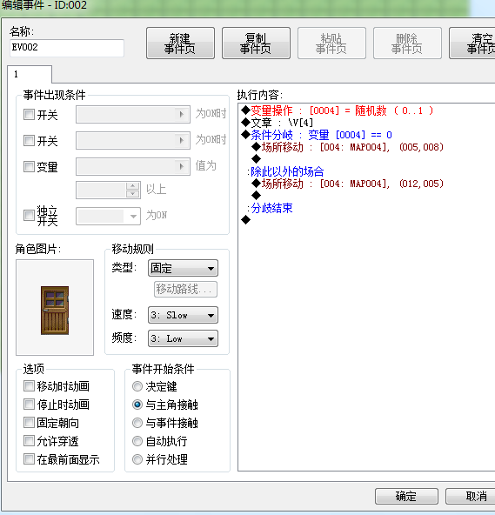Select the 分歧结束 line
The image size is (495, 515).
[x=270, y=208]
